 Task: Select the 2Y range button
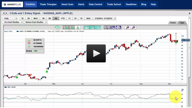(x=75, y=19)
